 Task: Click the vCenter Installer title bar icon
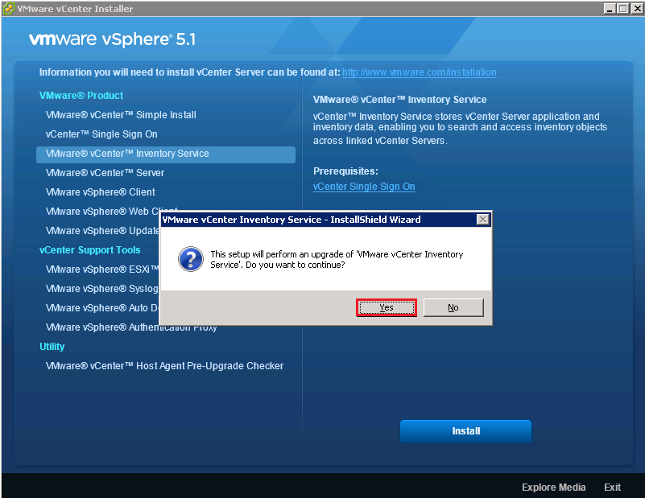(9, 8)
